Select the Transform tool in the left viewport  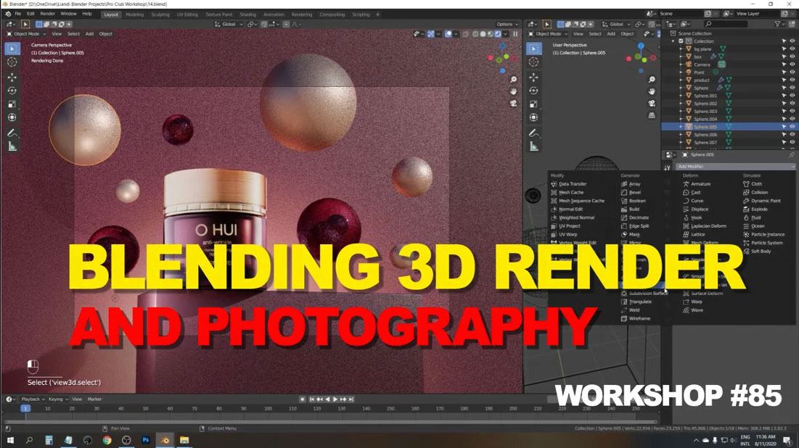pos(12,117)
